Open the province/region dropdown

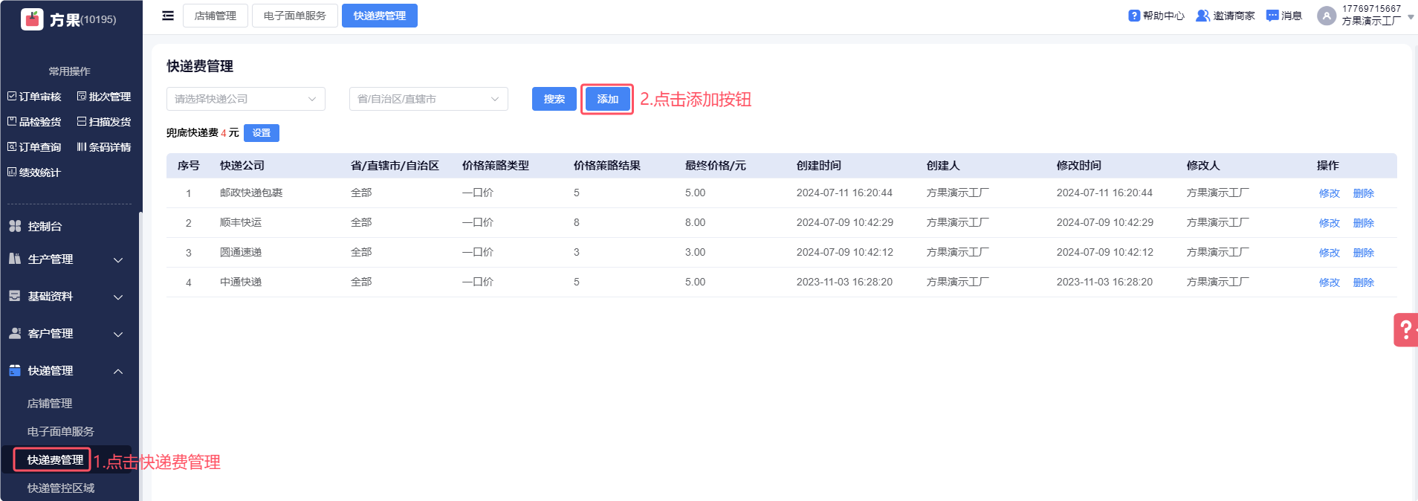click(x=428, y=99)
